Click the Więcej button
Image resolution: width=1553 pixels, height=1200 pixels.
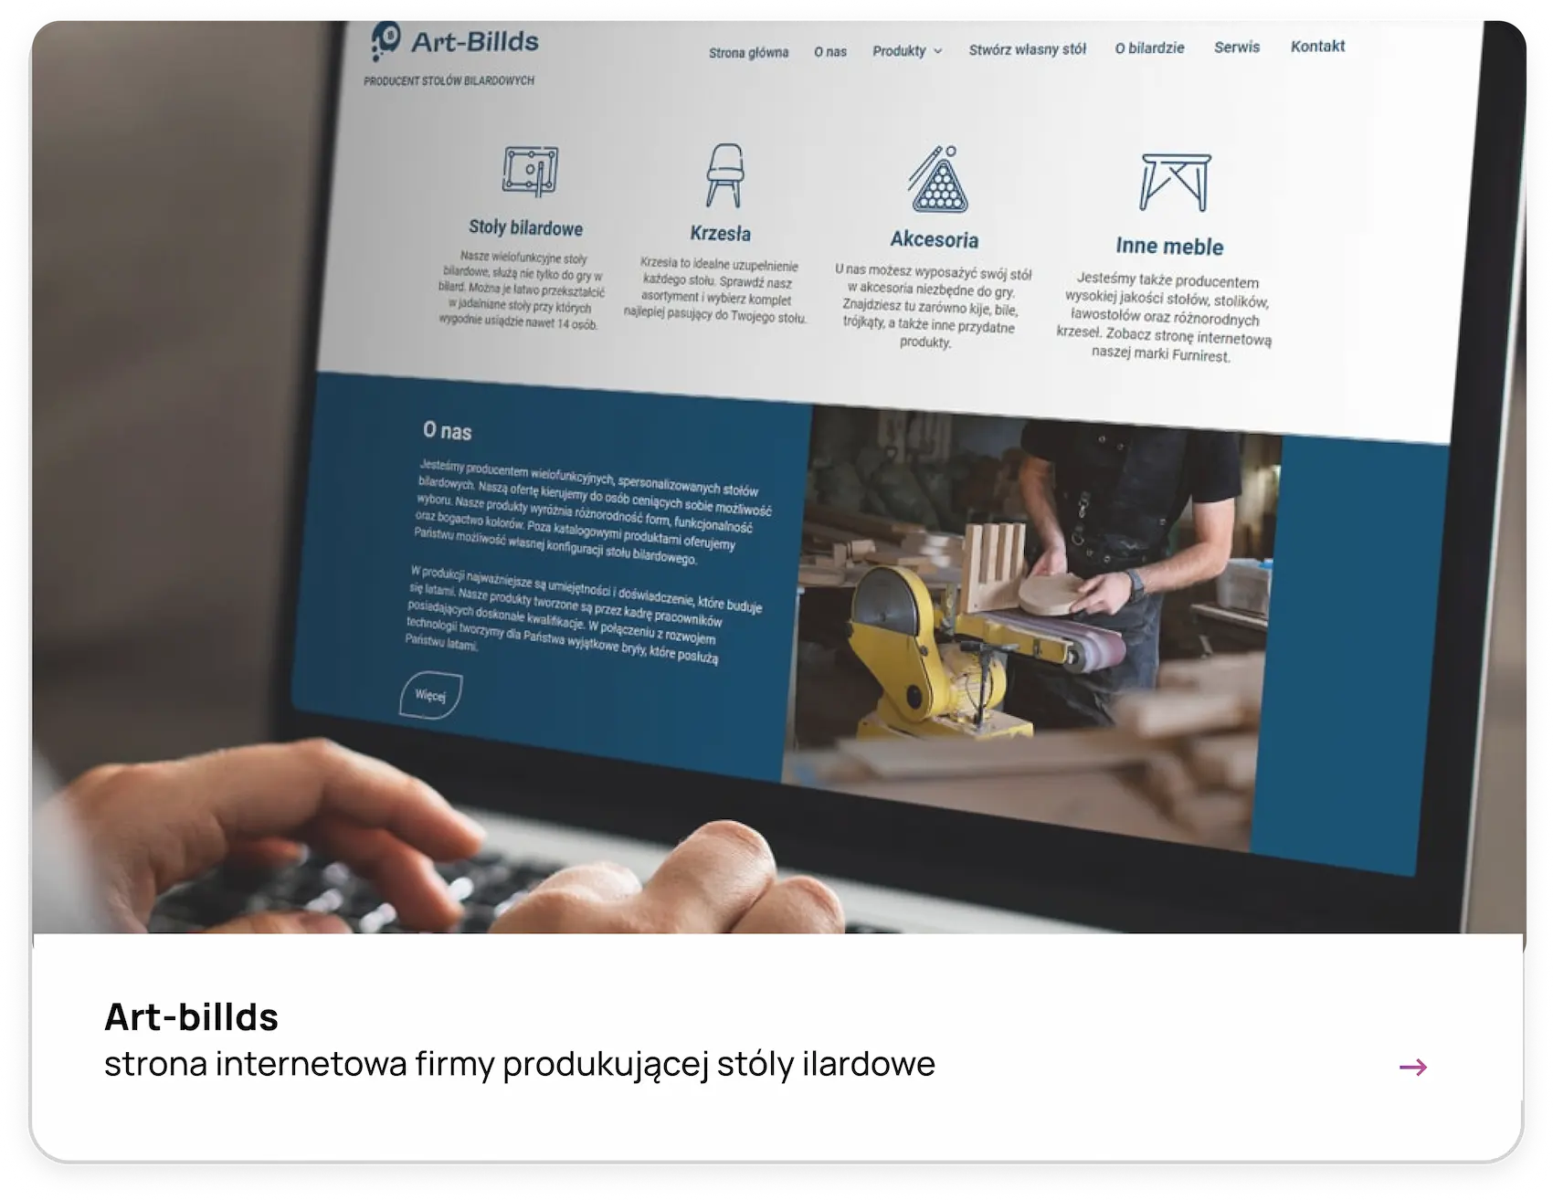click(x=431, y=696)
